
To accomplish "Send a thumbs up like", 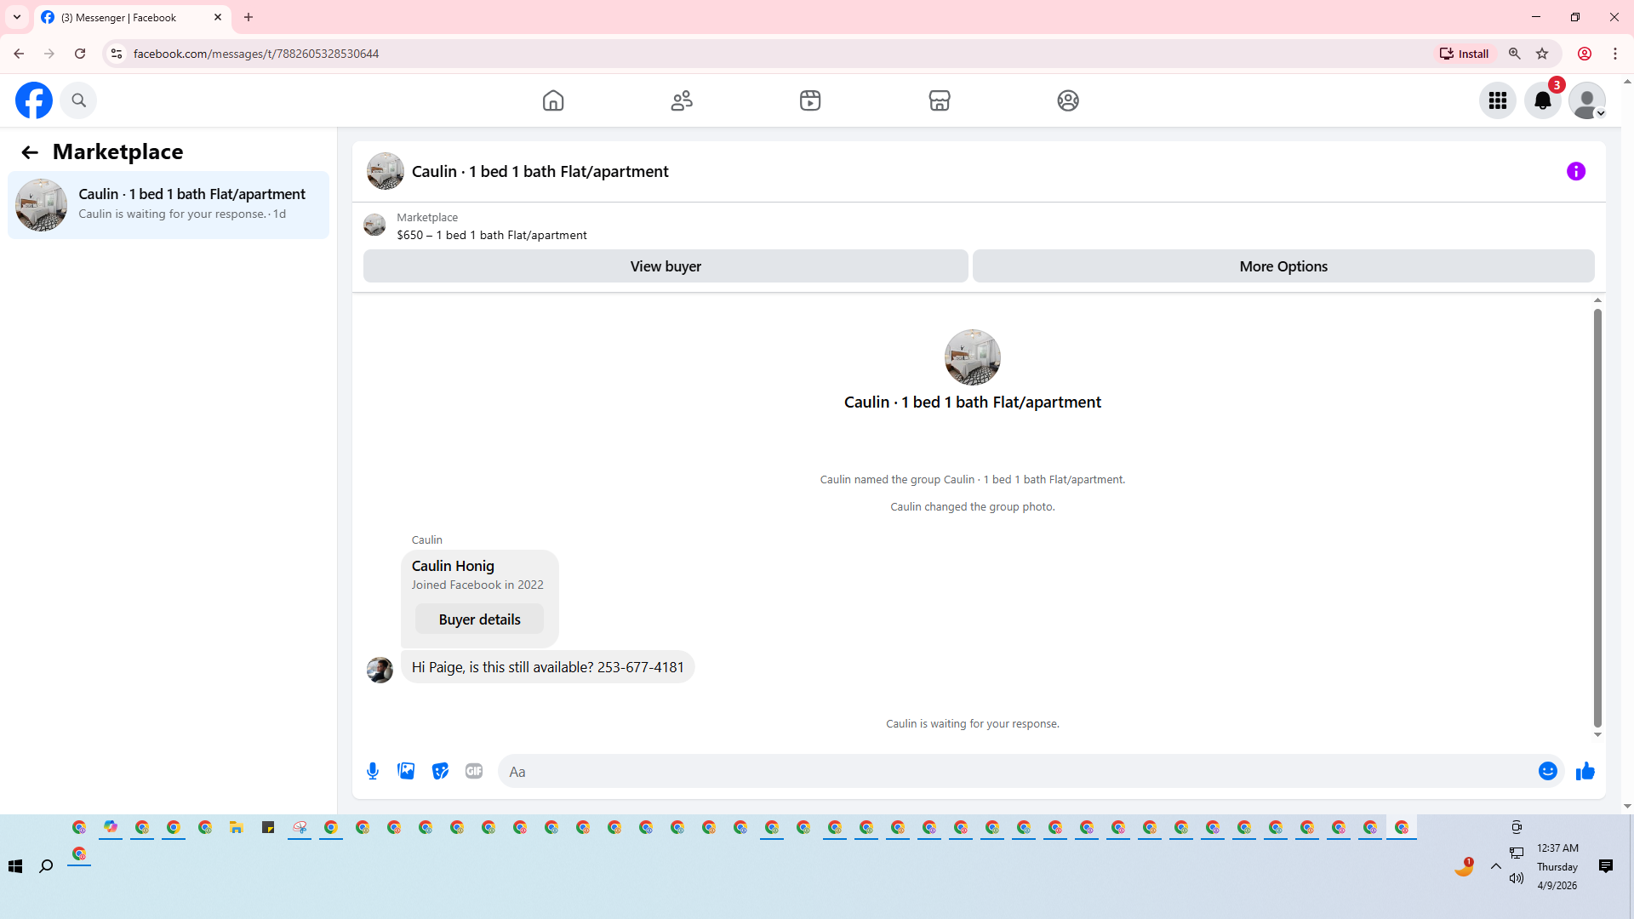I will tap(1585, 771).
